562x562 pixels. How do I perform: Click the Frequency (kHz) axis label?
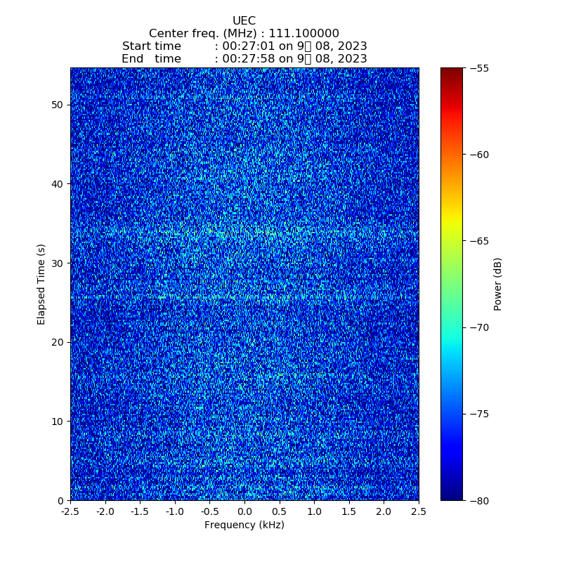pos(244,525)
